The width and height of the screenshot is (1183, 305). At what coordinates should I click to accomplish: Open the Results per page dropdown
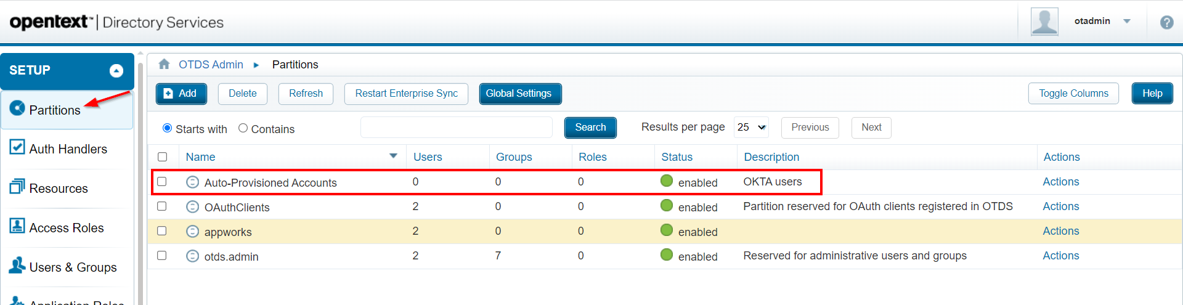point(751,128)
